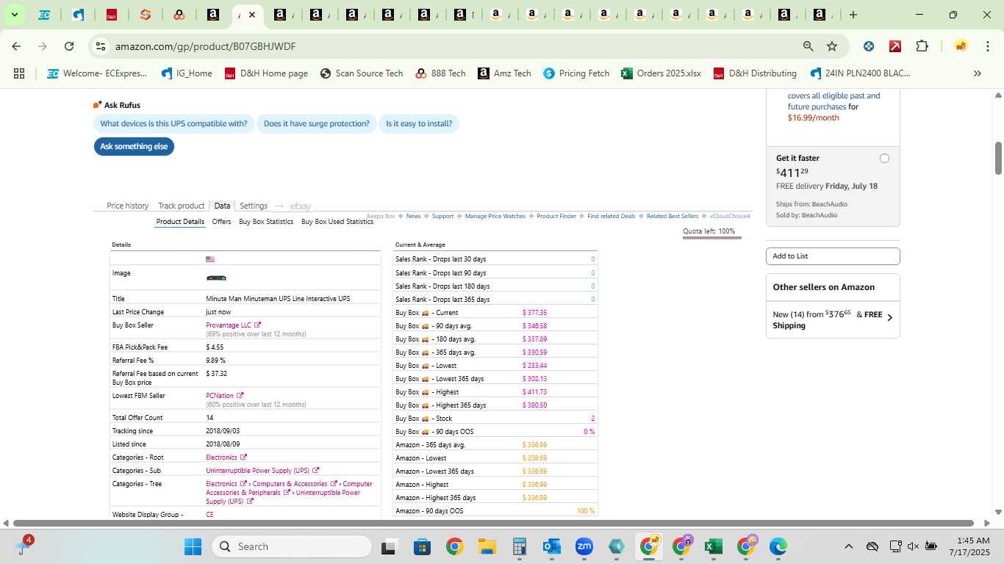Open the D&H Home page bookmark
This screenshot has height=564, width=1004.
tap(266, 73)
